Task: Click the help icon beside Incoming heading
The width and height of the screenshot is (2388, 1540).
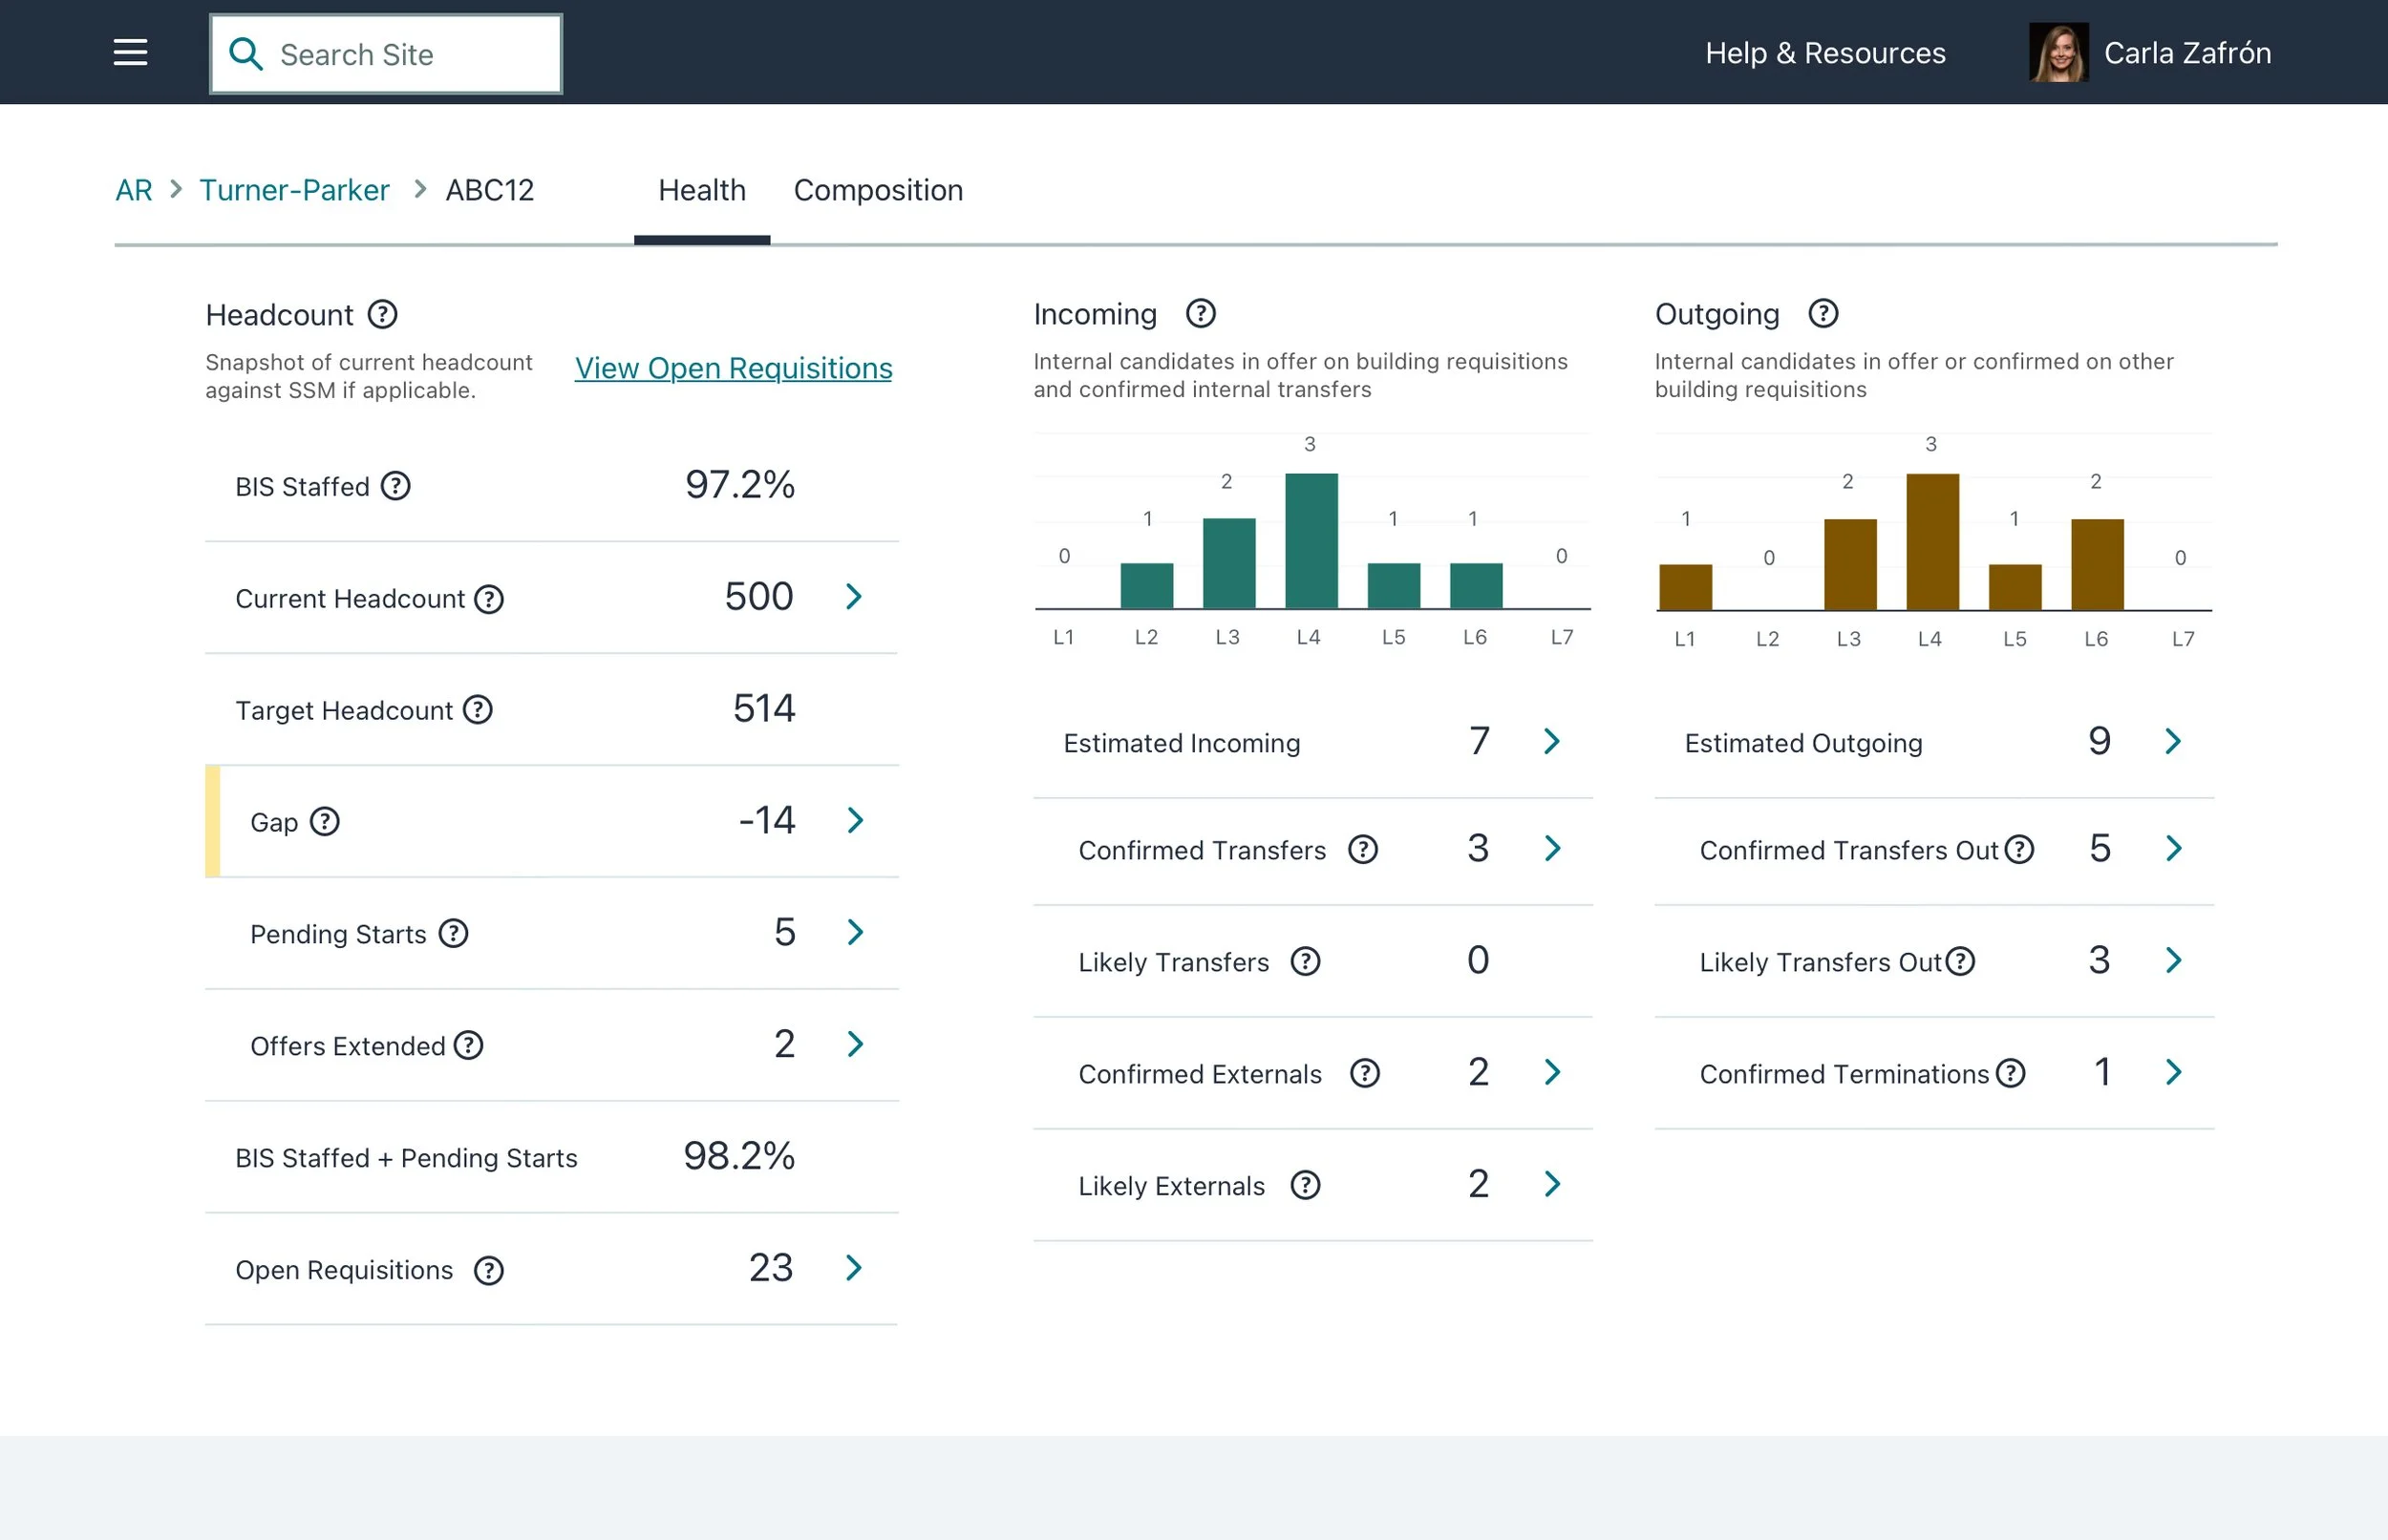Action: pos(1201,314)
